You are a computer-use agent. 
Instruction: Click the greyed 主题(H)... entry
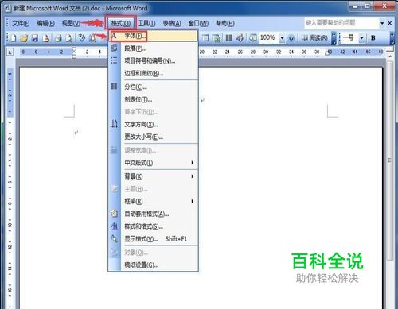click(x=153, y=189)
